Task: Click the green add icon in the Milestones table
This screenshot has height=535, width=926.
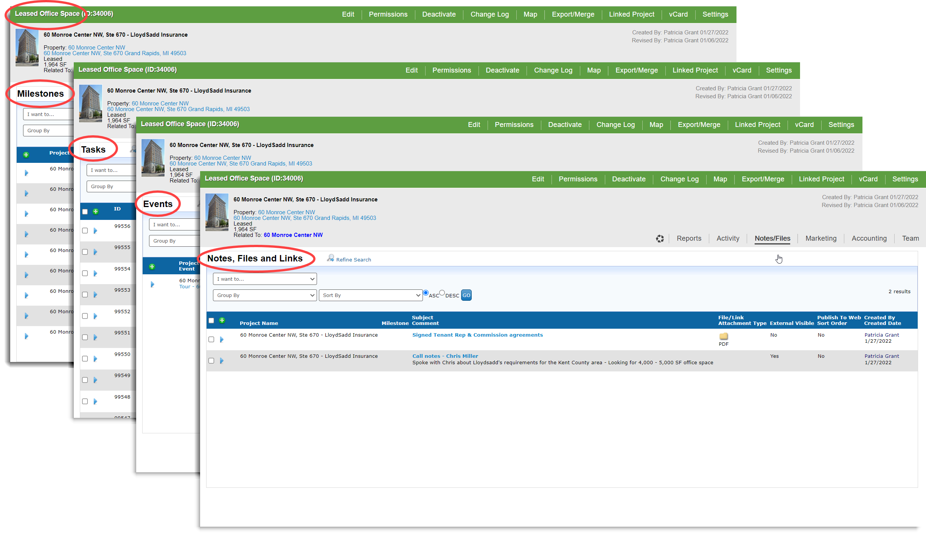Action: (x=26, y=155)
